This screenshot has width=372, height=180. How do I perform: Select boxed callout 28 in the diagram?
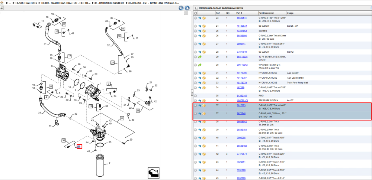point(138,111)
